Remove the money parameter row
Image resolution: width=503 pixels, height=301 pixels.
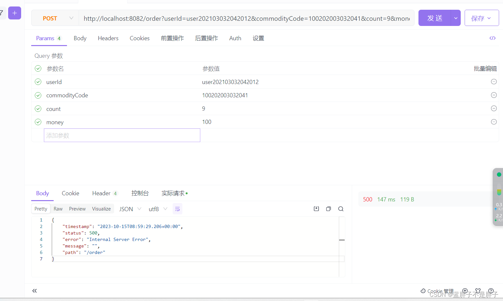click(x=494, y=122)
